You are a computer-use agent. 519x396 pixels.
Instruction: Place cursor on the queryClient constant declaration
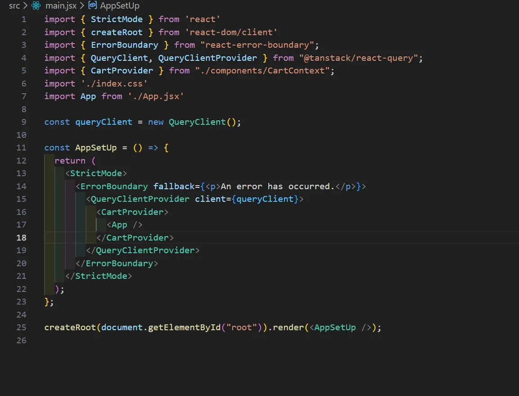(104, 122)
